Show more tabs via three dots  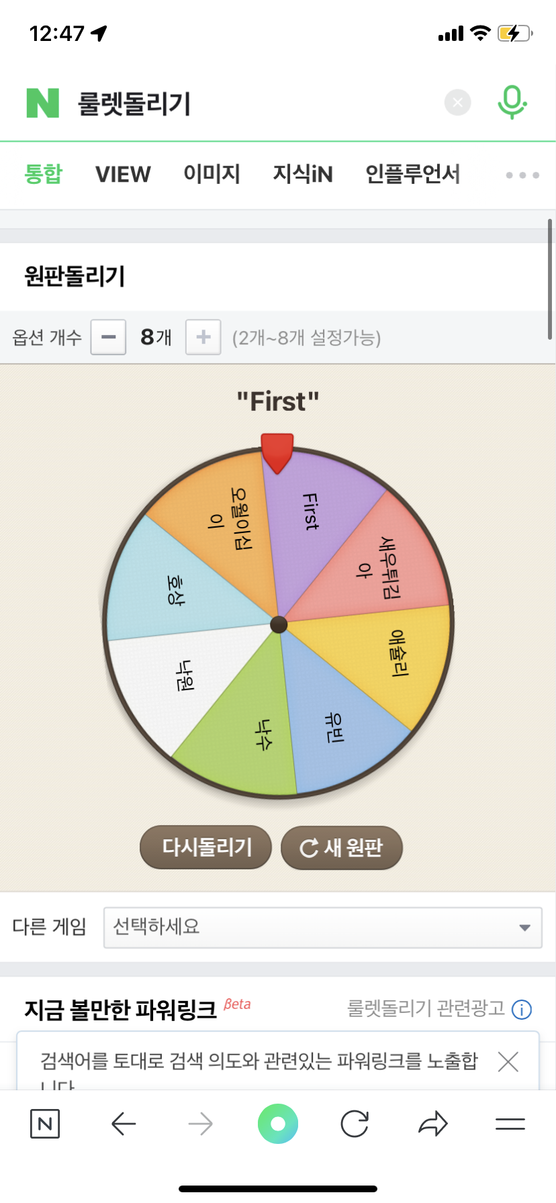click(x=522, y=175)
